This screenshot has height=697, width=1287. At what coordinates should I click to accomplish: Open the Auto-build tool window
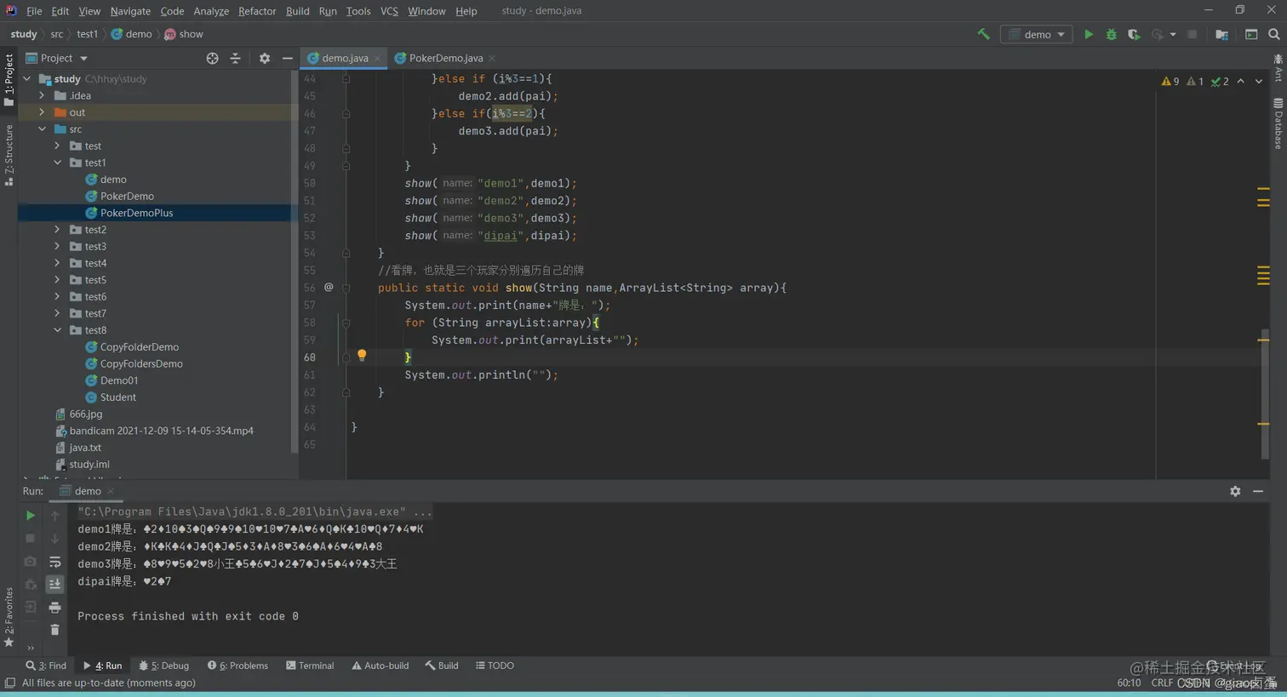pyautogui.click(x=380, y=666)
